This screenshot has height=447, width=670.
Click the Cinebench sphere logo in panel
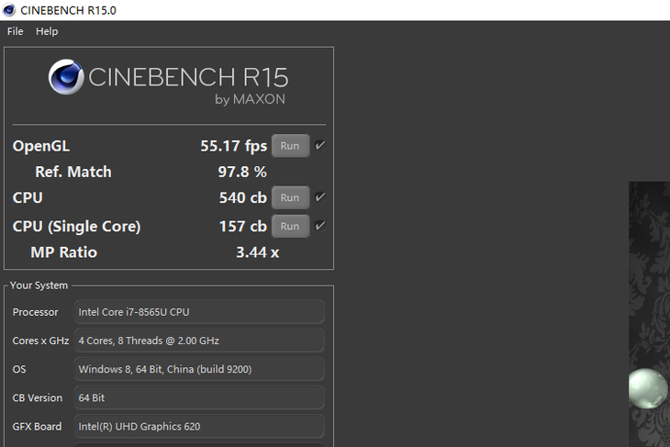[x=66, y=77]
